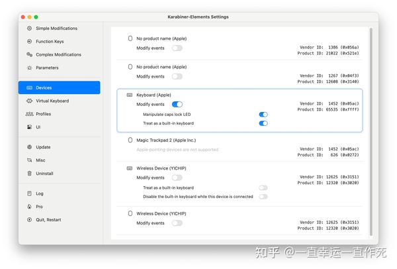
Task: Click the Simple Modifications gear icon
Action: [x=29, y=28]
